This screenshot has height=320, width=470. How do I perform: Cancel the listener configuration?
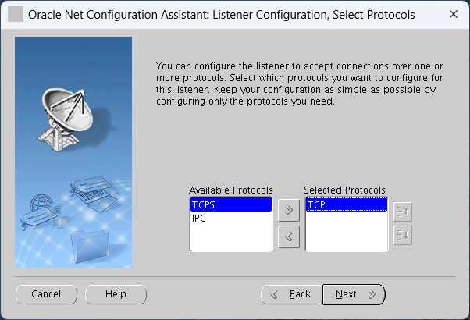pos(46,294)
